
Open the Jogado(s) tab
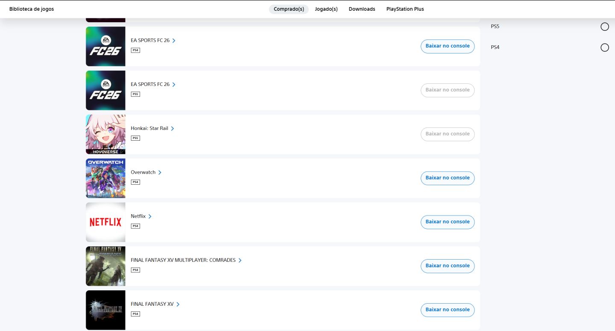tap(326, 9)
